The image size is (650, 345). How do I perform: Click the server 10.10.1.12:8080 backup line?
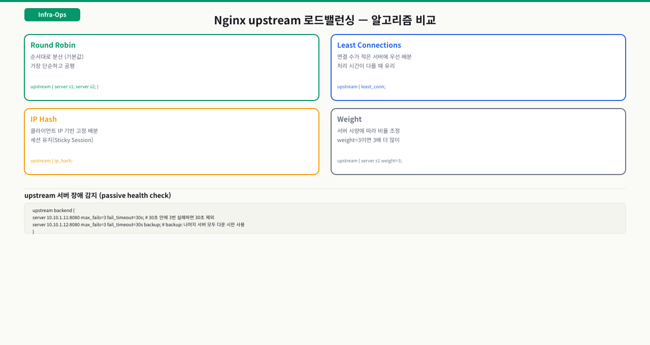click(139, 224)
